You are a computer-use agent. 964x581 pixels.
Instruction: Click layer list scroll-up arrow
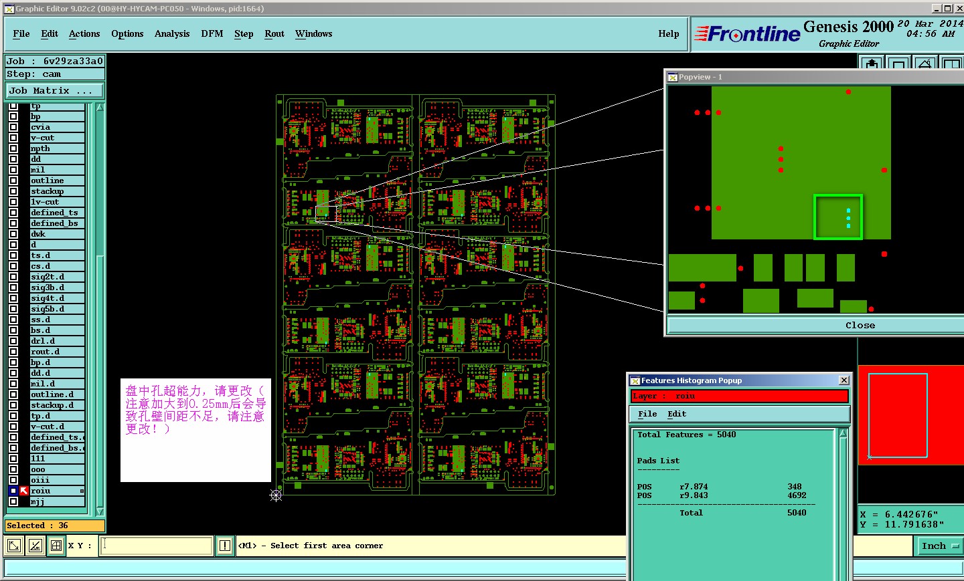[100, 107]
